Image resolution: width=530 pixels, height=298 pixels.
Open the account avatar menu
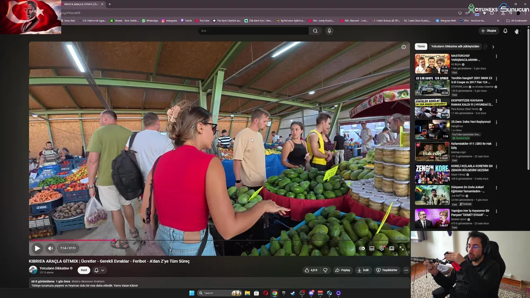tap(517, 31)
